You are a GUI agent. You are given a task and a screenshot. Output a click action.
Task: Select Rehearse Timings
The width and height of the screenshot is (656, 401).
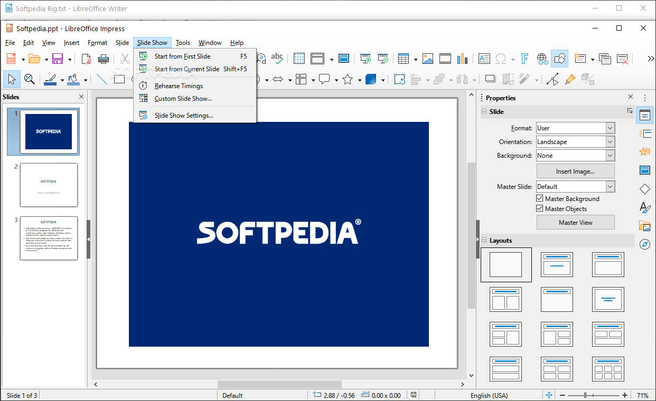click(195, 85)
